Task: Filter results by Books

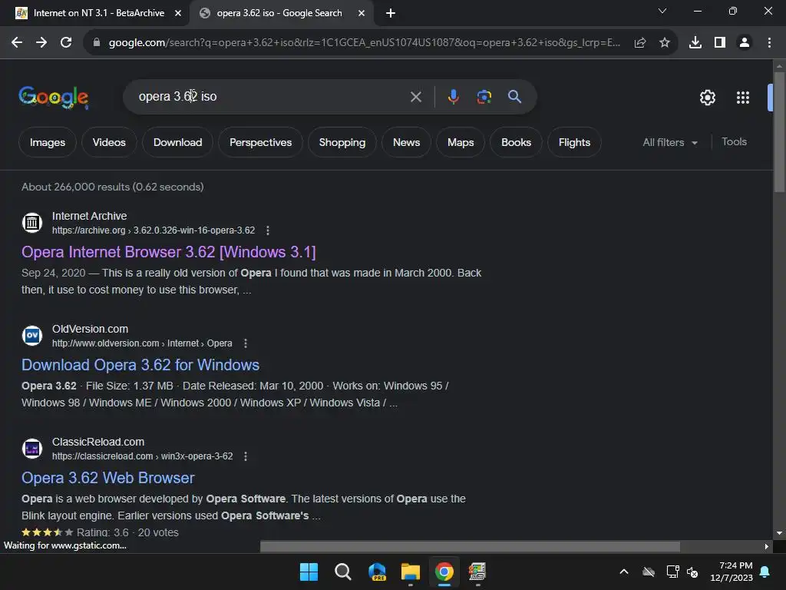Action: pos(517,142)
